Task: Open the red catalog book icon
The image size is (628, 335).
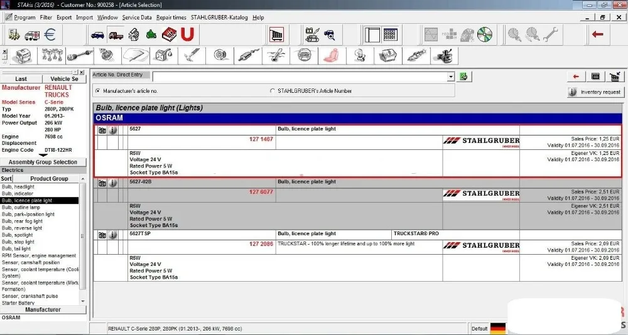Action: coord(169,35)
